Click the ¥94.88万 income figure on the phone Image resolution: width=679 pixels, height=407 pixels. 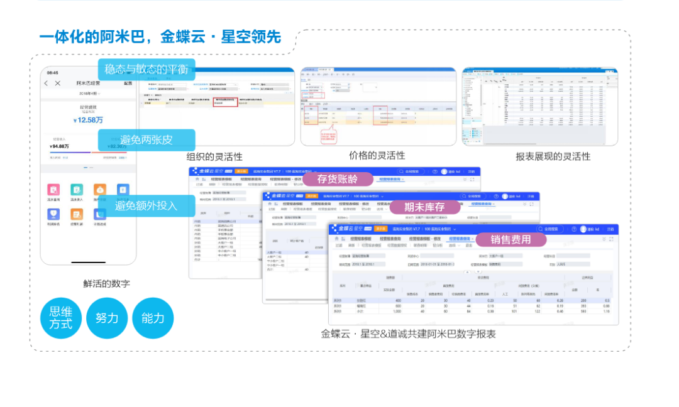59,146
